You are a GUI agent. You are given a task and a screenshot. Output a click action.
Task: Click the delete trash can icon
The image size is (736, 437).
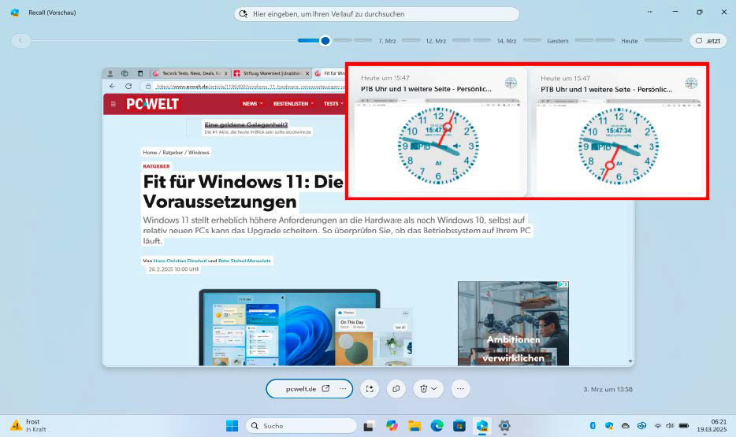(424, 389)
